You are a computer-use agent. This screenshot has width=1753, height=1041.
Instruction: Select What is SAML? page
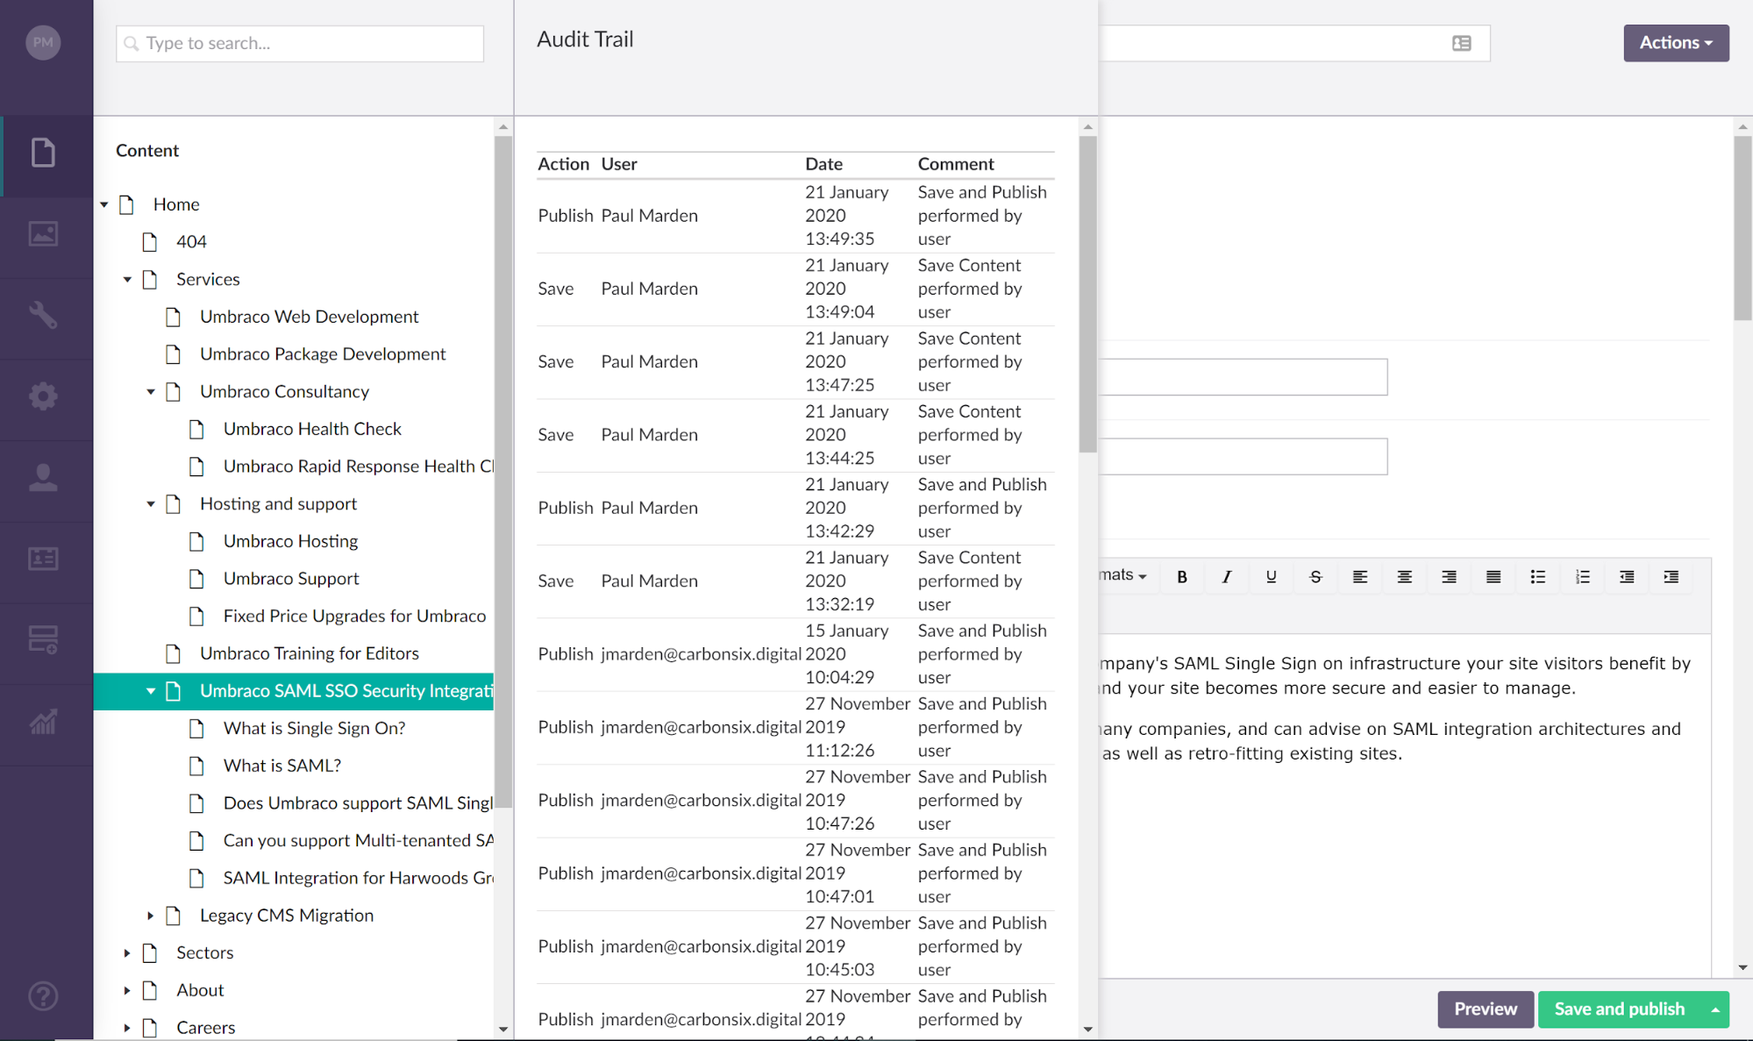tap(281, 766)
